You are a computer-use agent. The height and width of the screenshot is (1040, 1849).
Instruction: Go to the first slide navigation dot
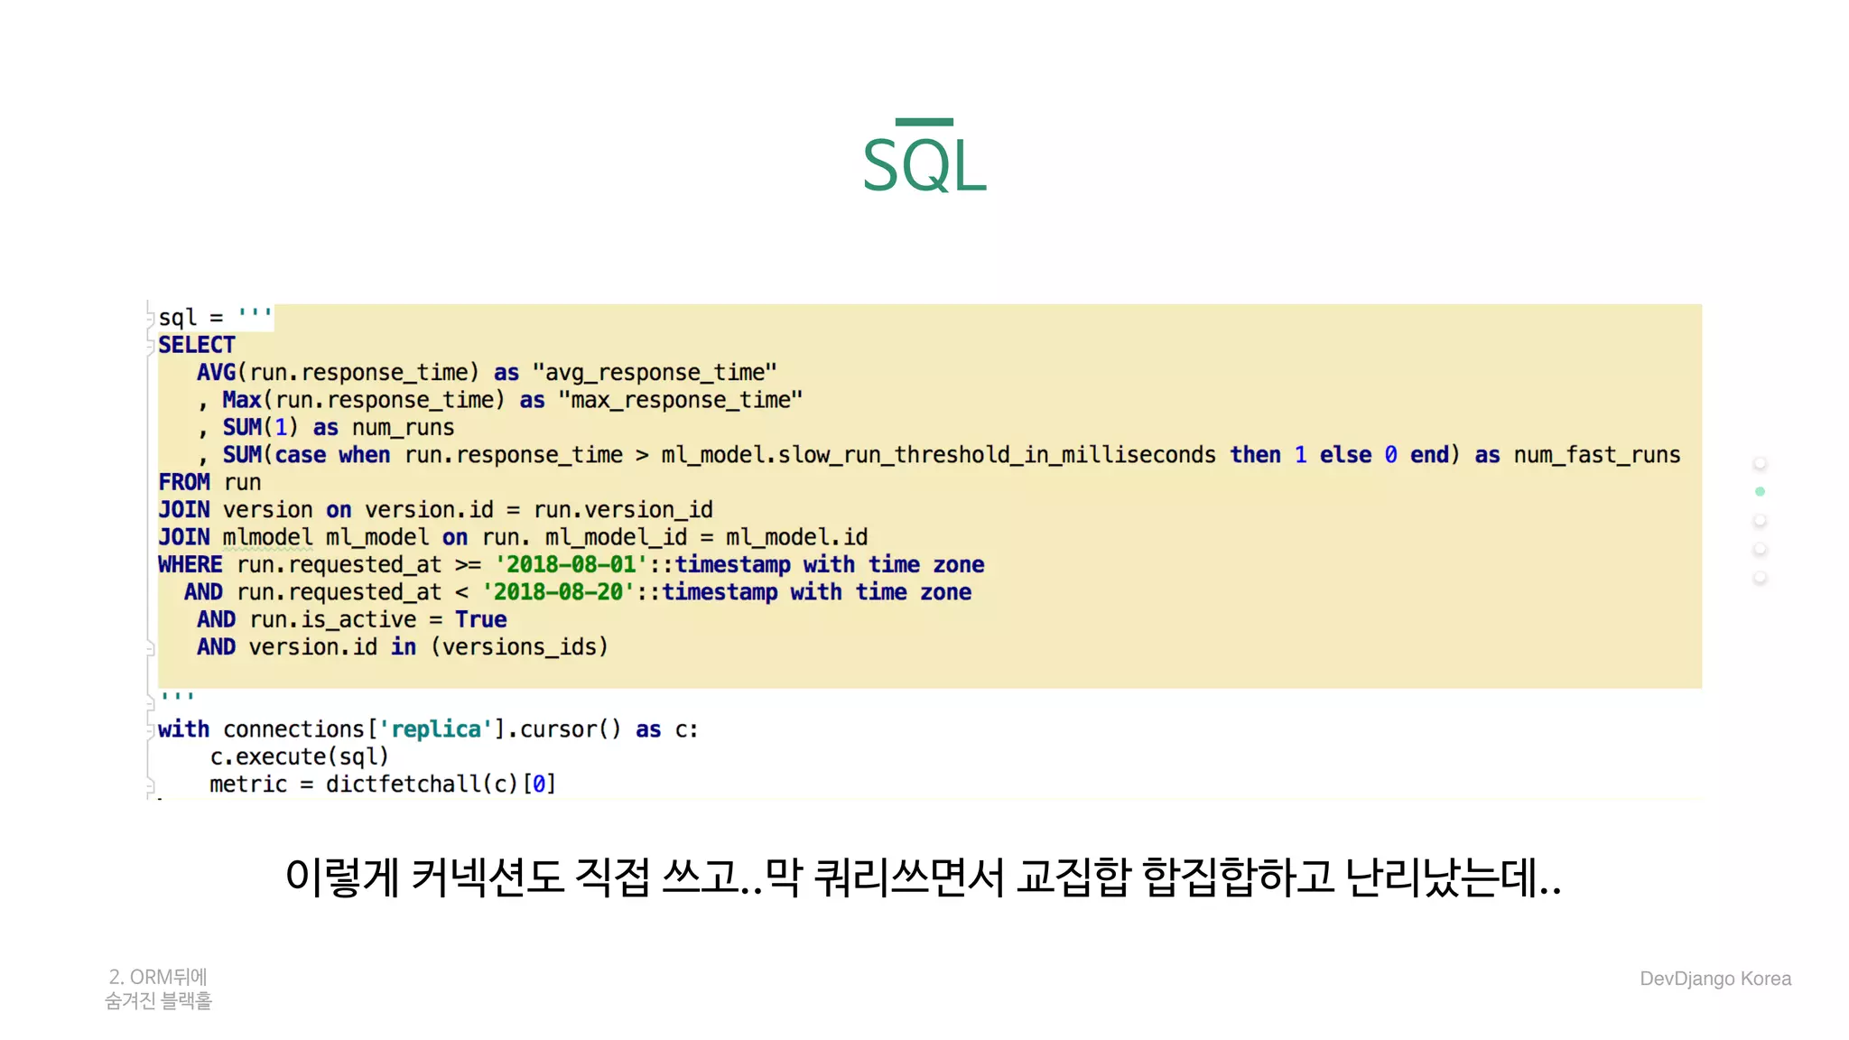(x=1760, y=463)
